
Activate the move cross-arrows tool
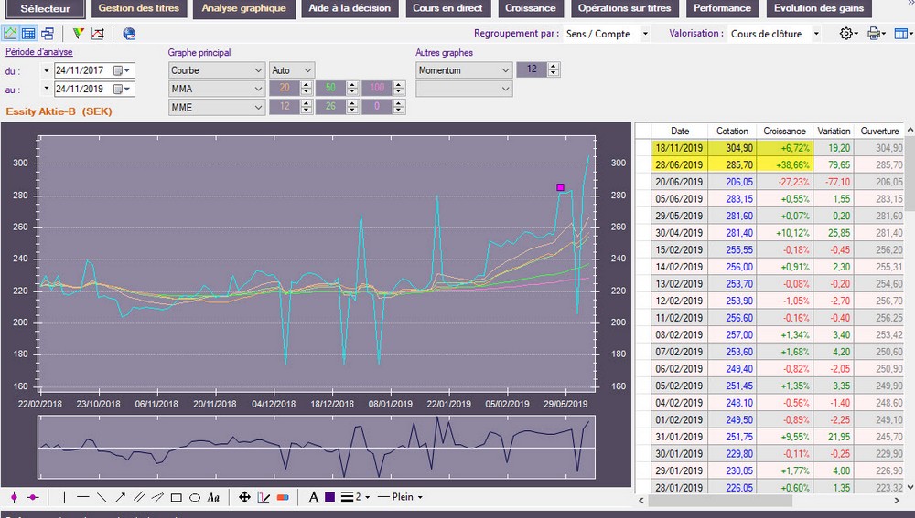(244, 498)
